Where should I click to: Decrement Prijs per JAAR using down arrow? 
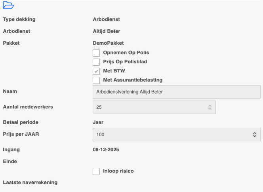tap(255, 136)
